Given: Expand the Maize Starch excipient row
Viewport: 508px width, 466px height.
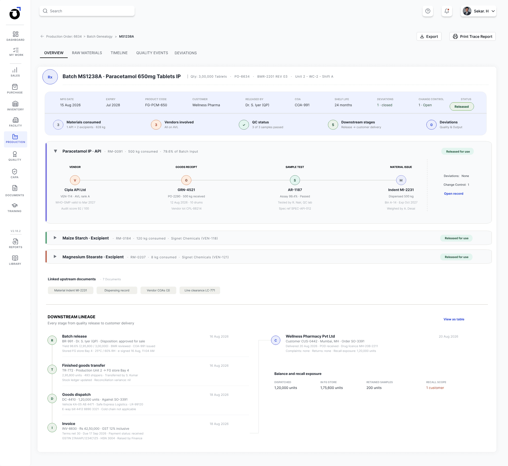Looking at the screenshot, I should click(55, 238).
